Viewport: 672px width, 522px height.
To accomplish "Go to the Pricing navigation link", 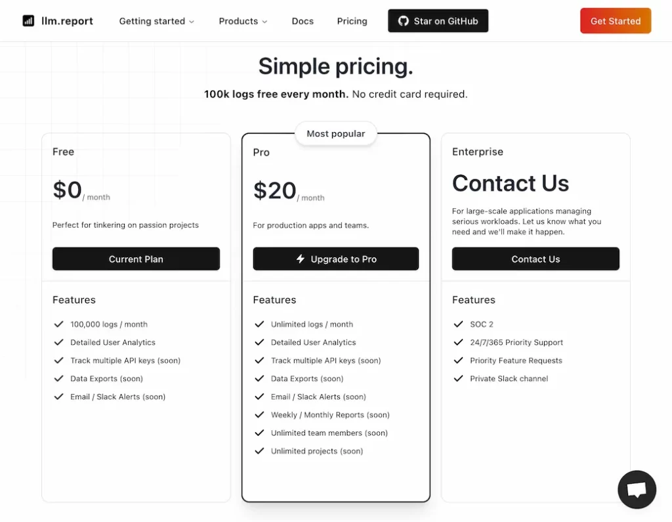I will coord(352,21).
